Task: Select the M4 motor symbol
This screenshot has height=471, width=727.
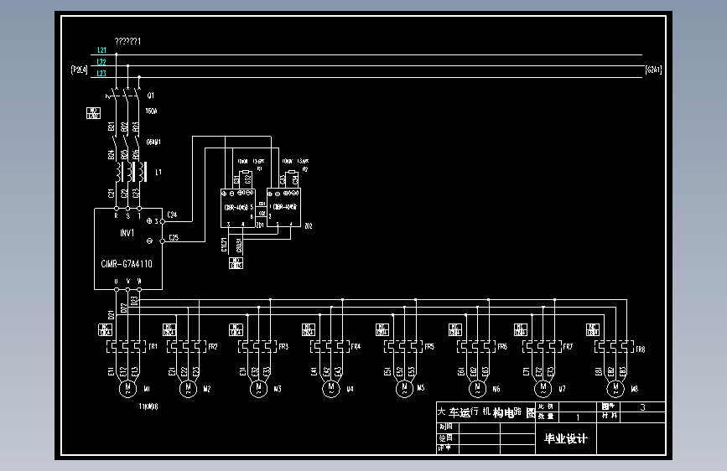Action: tap(331, 389)
